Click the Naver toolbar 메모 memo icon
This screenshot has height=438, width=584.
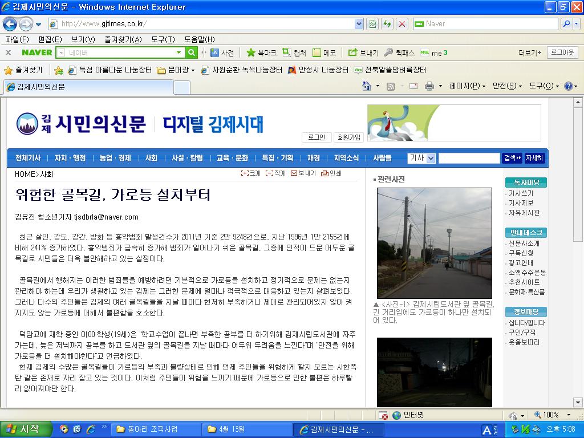[x=324, y=52]
